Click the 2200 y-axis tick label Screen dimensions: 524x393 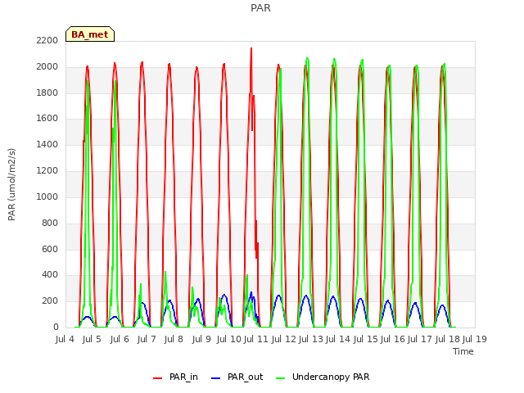point(47,40)
